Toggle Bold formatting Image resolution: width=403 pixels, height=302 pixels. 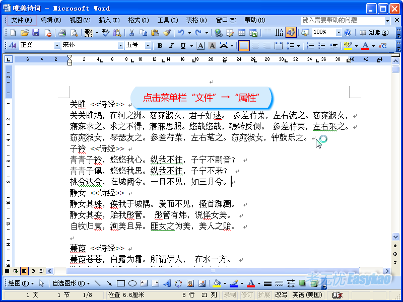(160, 46)
